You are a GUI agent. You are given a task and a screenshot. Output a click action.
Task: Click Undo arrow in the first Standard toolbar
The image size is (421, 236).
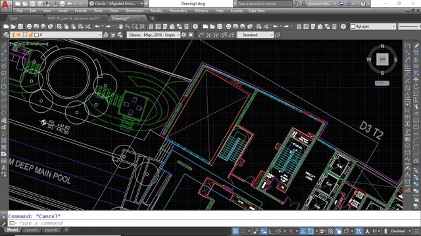point(97,26)
